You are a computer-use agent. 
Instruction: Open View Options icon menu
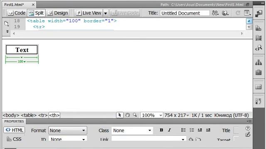[x=247, y=13]
